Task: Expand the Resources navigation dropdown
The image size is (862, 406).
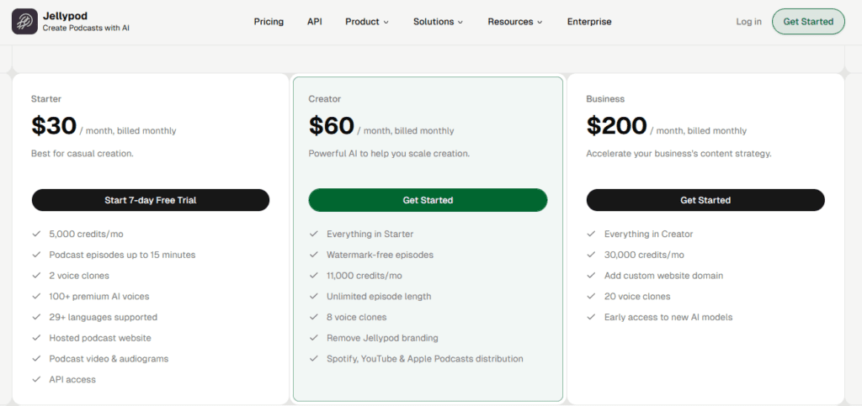Action: (x=514, y=22)
